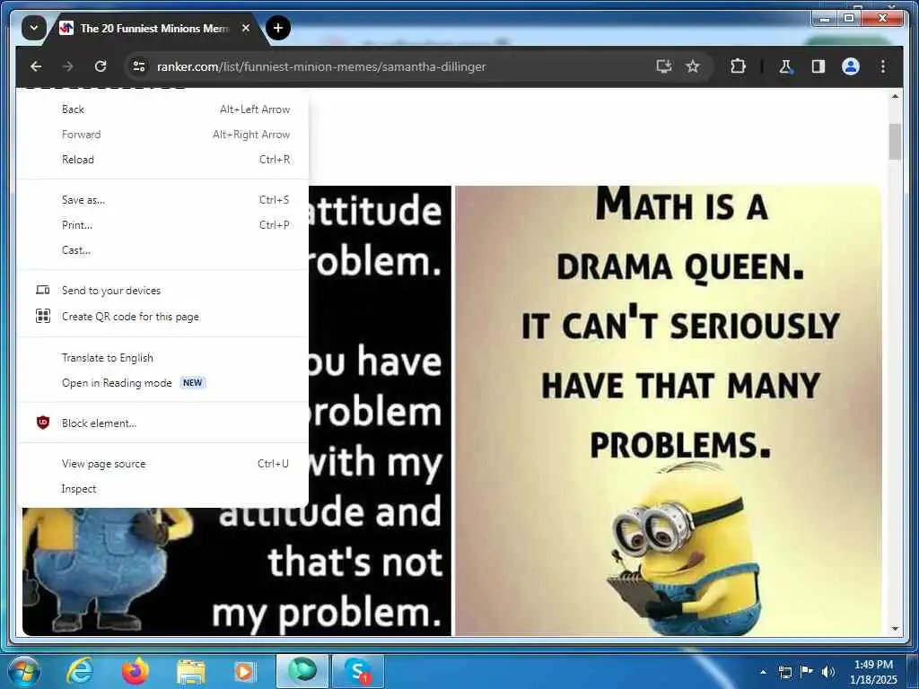This screenshot has height=689, width=919.
Task: Select Open in Reading mode
Action: click(163, 383)
